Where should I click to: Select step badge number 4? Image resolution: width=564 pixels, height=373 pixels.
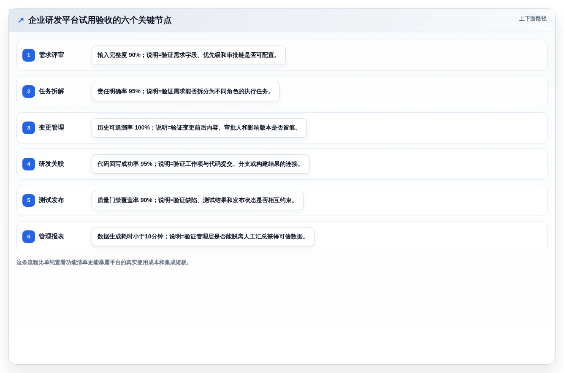pyautogui.click(x=29, y=164)
